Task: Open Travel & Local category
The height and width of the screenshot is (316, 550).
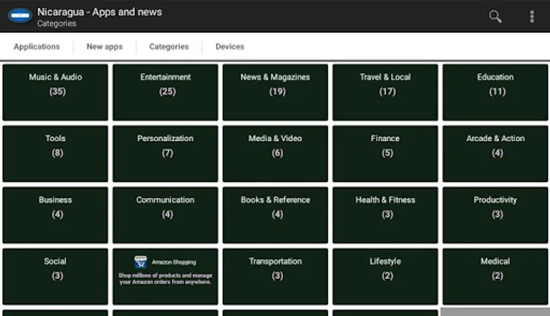Action: click(385, 92)
